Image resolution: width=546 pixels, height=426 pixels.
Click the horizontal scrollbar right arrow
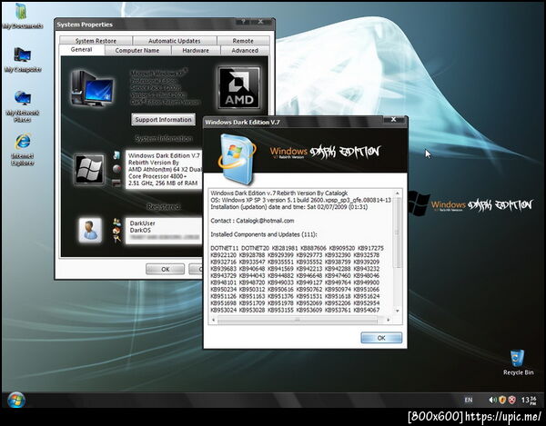(389, 320)
